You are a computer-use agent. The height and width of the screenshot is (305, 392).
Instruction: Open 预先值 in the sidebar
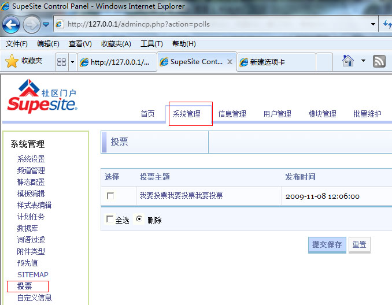tap(28, 263)
